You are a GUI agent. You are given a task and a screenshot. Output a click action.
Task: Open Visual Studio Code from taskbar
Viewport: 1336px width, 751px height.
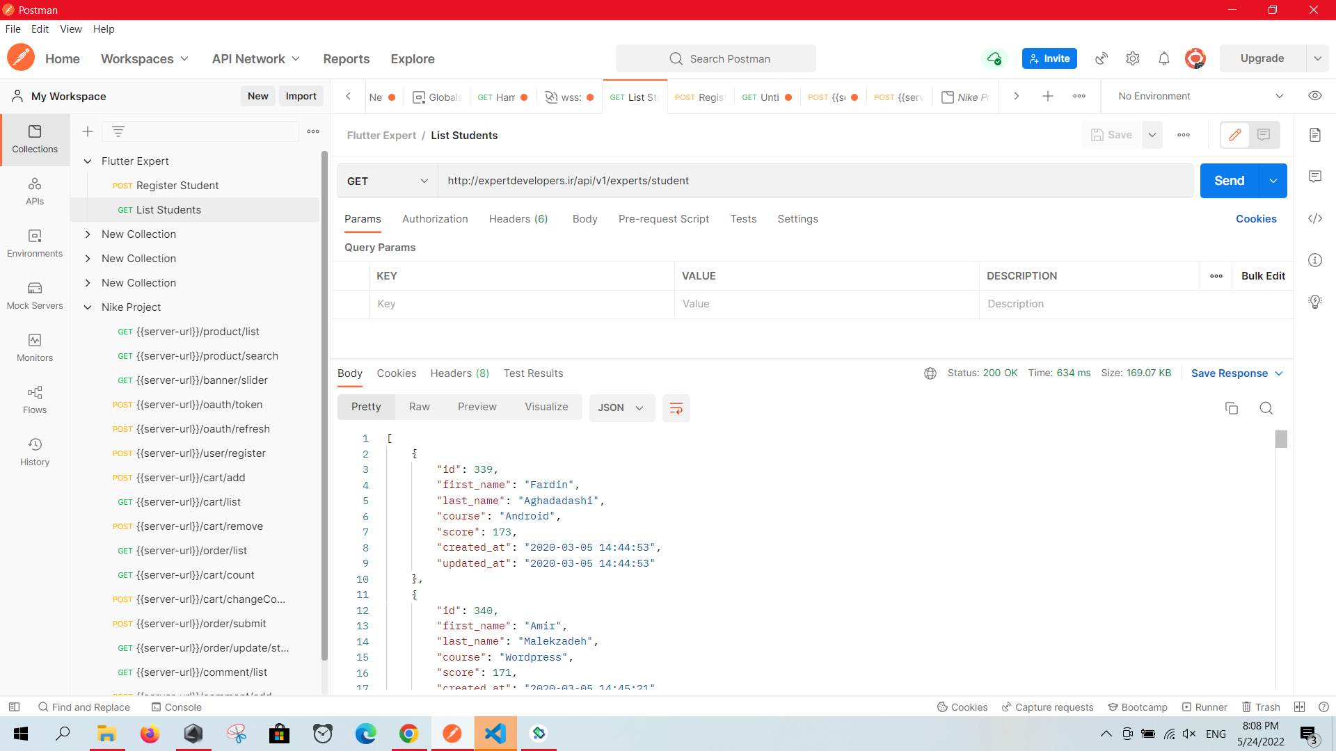pyautogui.click(x=495, y=734)
